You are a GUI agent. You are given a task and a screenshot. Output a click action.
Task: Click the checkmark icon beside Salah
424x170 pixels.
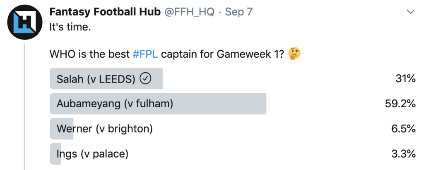(x=145, y=79)
